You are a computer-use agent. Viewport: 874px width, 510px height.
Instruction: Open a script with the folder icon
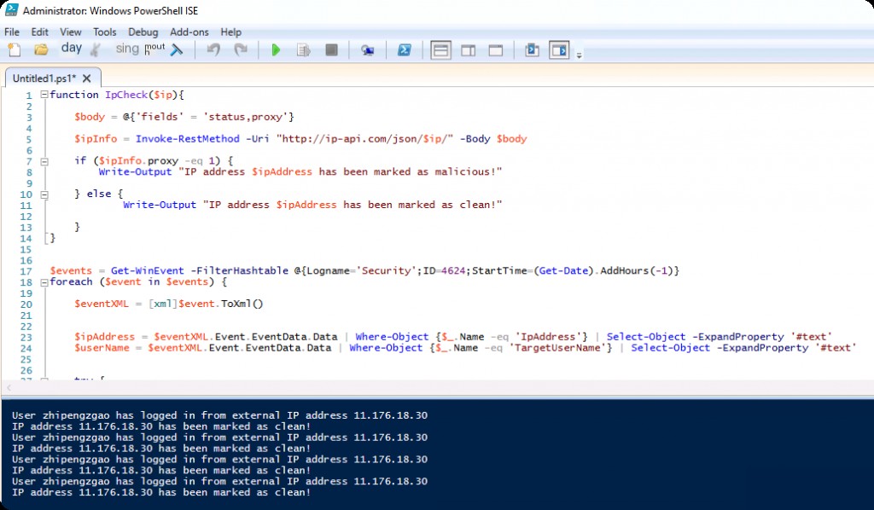click(41, 50)
